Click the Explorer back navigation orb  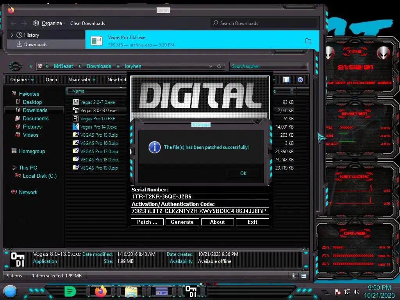(16, 66)
